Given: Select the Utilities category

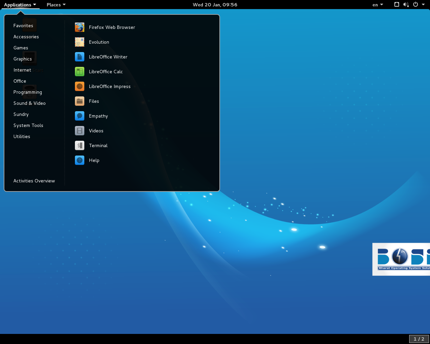Looking at the screenshot, I should [22, 136].
